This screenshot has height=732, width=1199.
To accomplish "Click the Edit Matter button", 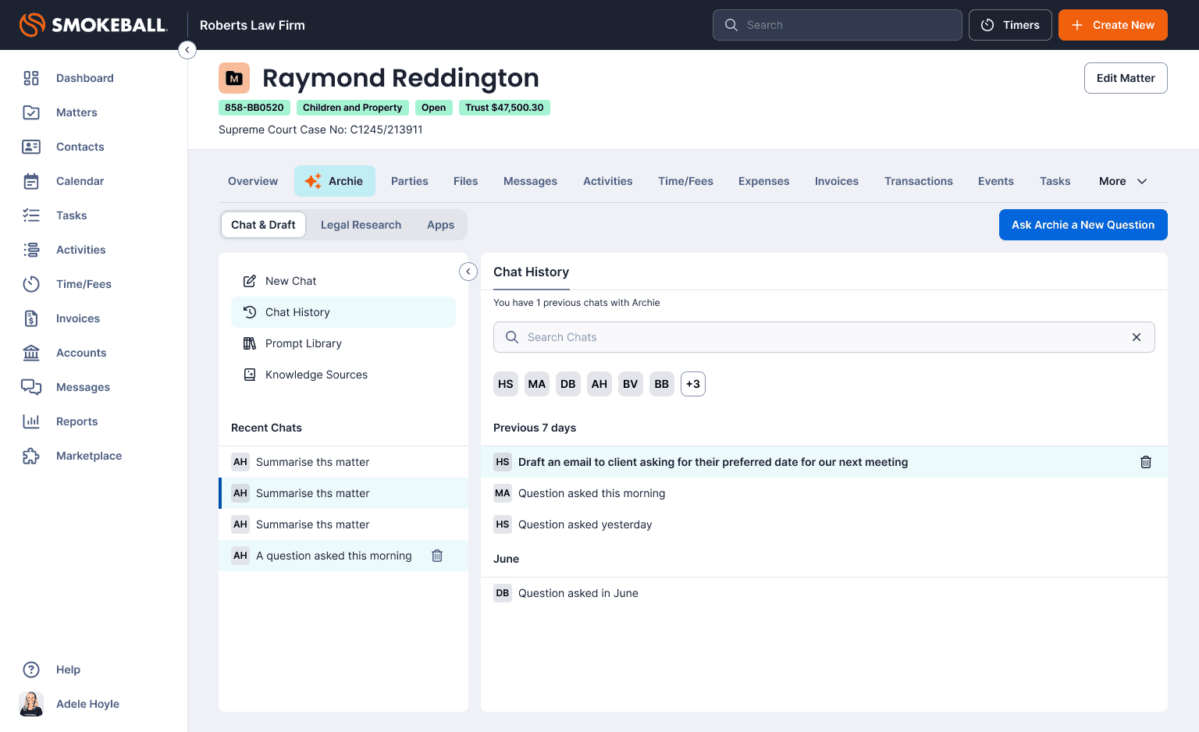I will 1126,78.
